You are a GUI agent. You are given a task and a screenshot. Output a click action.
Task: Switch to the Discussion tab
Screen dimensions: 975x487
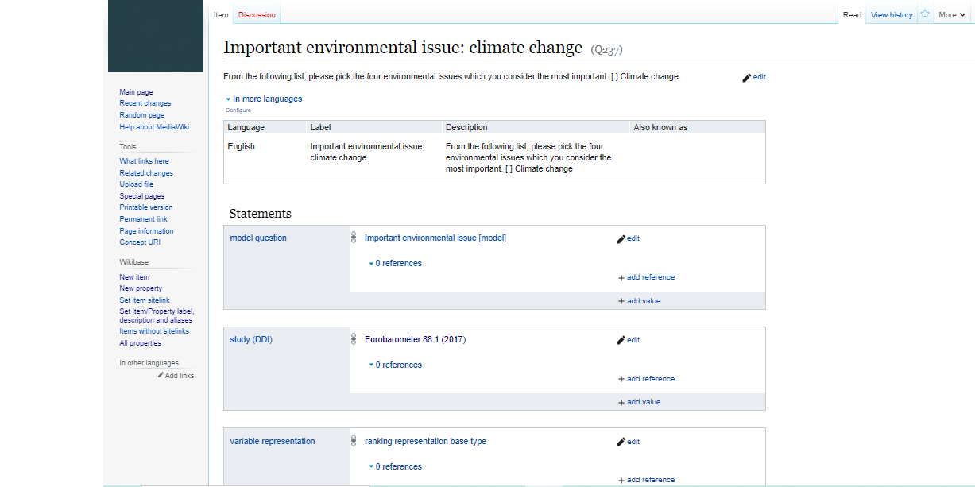coord(257,15)
